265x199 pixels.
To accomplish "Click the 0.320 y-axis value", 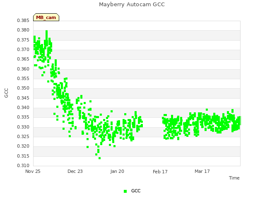I will [23, 146].
